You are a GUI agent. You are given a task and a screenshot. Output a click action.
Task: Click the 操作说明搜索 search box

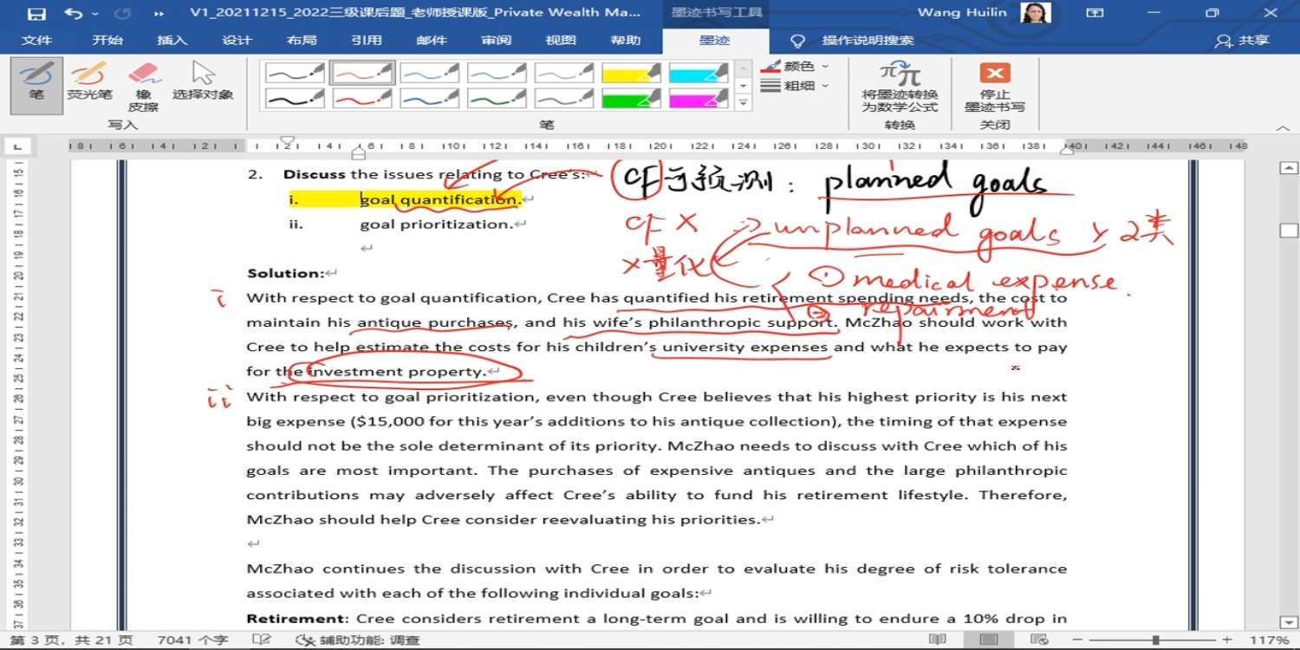(868, 41)
